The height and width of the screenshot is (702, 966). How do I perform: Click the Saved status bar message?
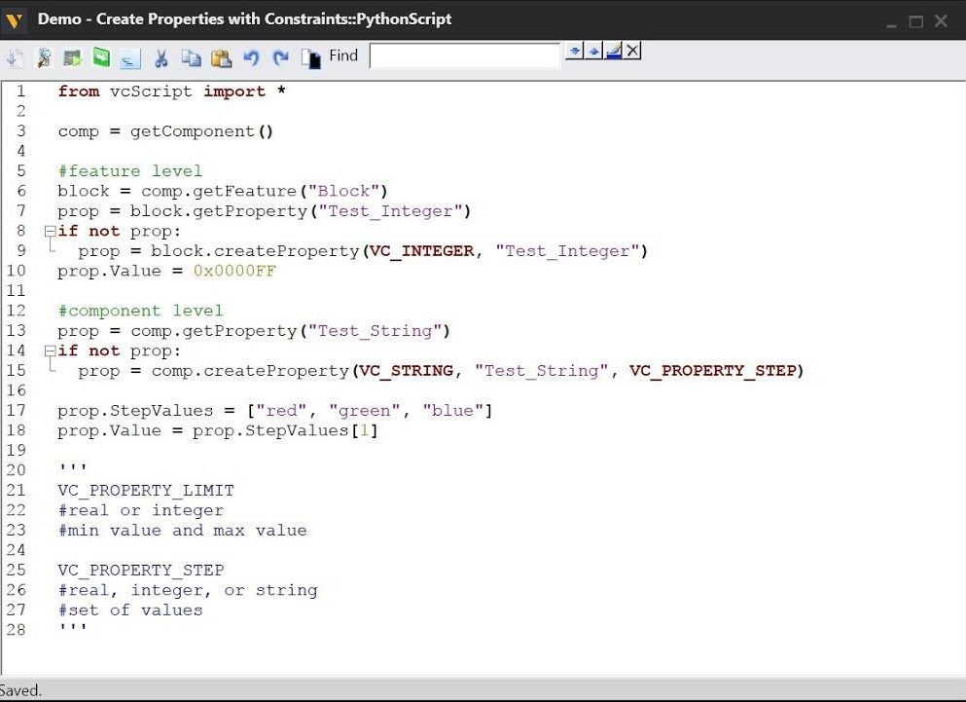tap(20, 690)
